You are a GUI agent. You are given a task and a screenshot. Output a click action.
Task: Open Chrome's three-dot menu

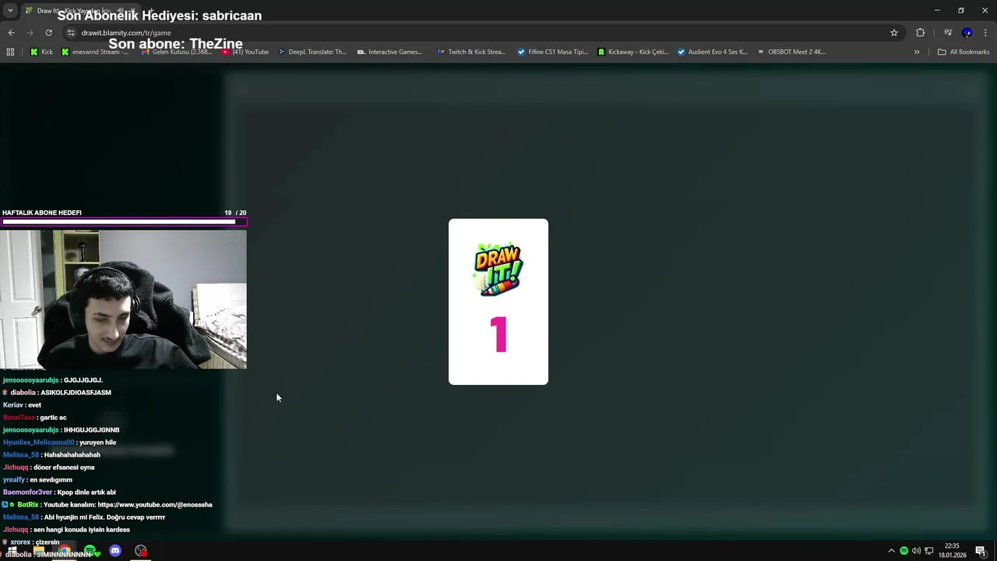pos(985,33)
